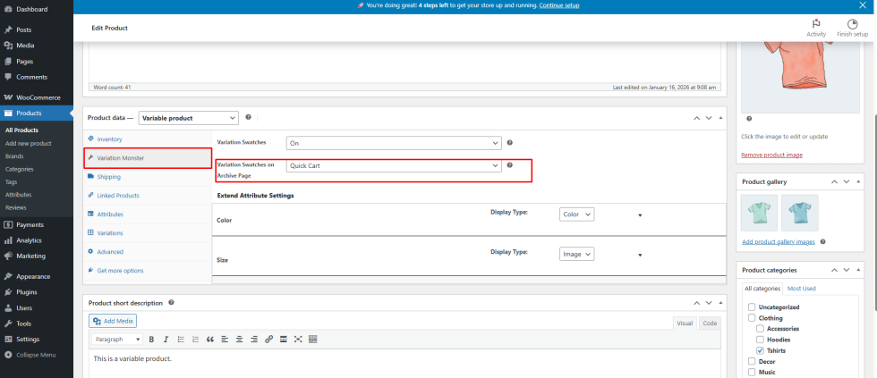This screenshot has height=378, width=877.
Task: Open WooCommerce in the admin sidebar
Action: click(x=38, y=97)
